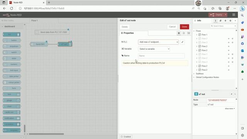Select the Send data from PLC S7-1500 comment node
The width and height of the screenshot is (247, 139).
52,32
